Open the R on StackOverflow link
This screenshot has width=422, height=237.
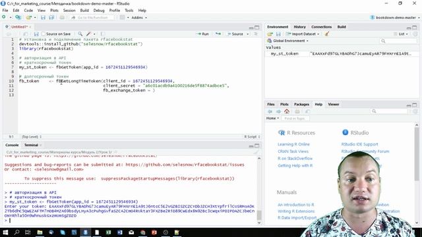(295, 159)
